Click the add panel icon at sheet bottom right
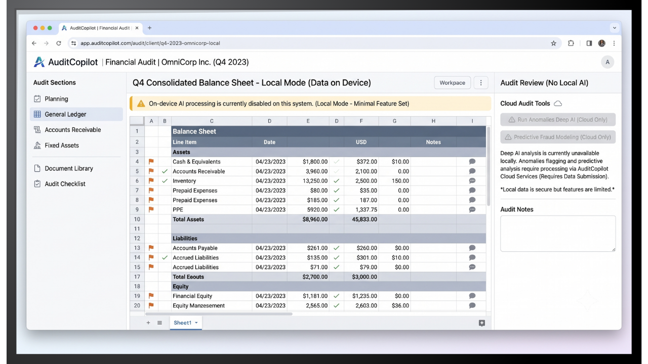Image resolution: width=648 pixels, height=364 pixels. [x=481, y=323]
